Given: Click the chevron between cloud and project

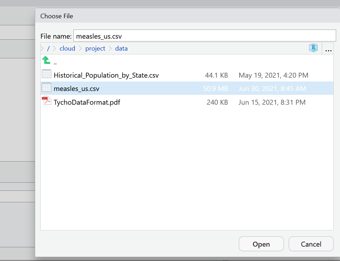Looking at the screenshot, I should coord(80,48).
